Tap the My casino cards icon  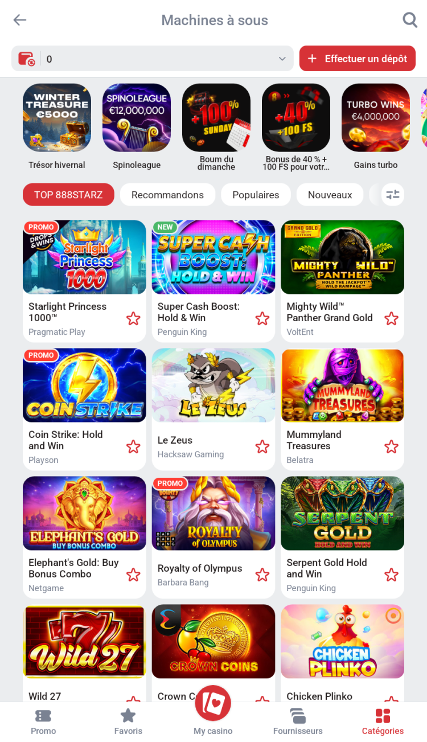[213, 703]
